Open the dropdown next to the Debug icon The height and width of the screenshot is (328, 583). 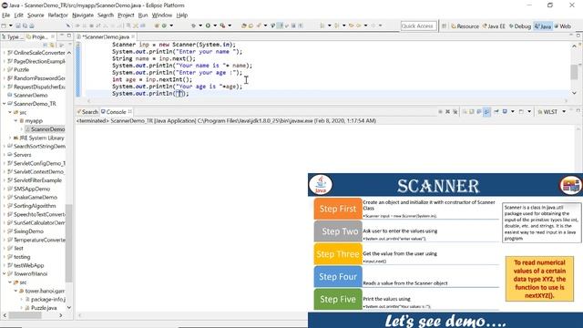click(x=200, y=26)
